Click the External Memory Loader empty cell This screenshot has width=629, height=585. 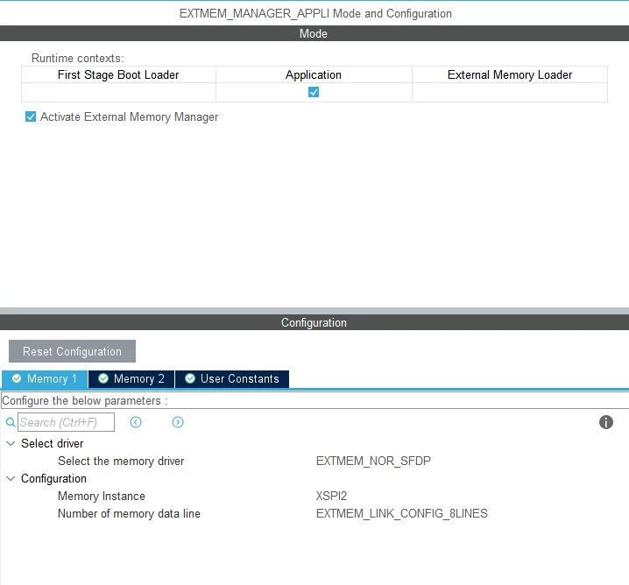pos(510,92)
